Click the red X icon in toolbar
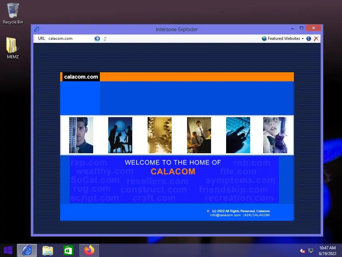The height and width of the screenshot is (257, 342). click(316, 39)
